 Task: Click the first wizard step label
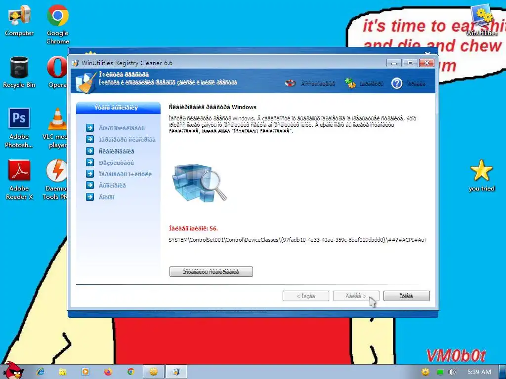click(122, 128)
